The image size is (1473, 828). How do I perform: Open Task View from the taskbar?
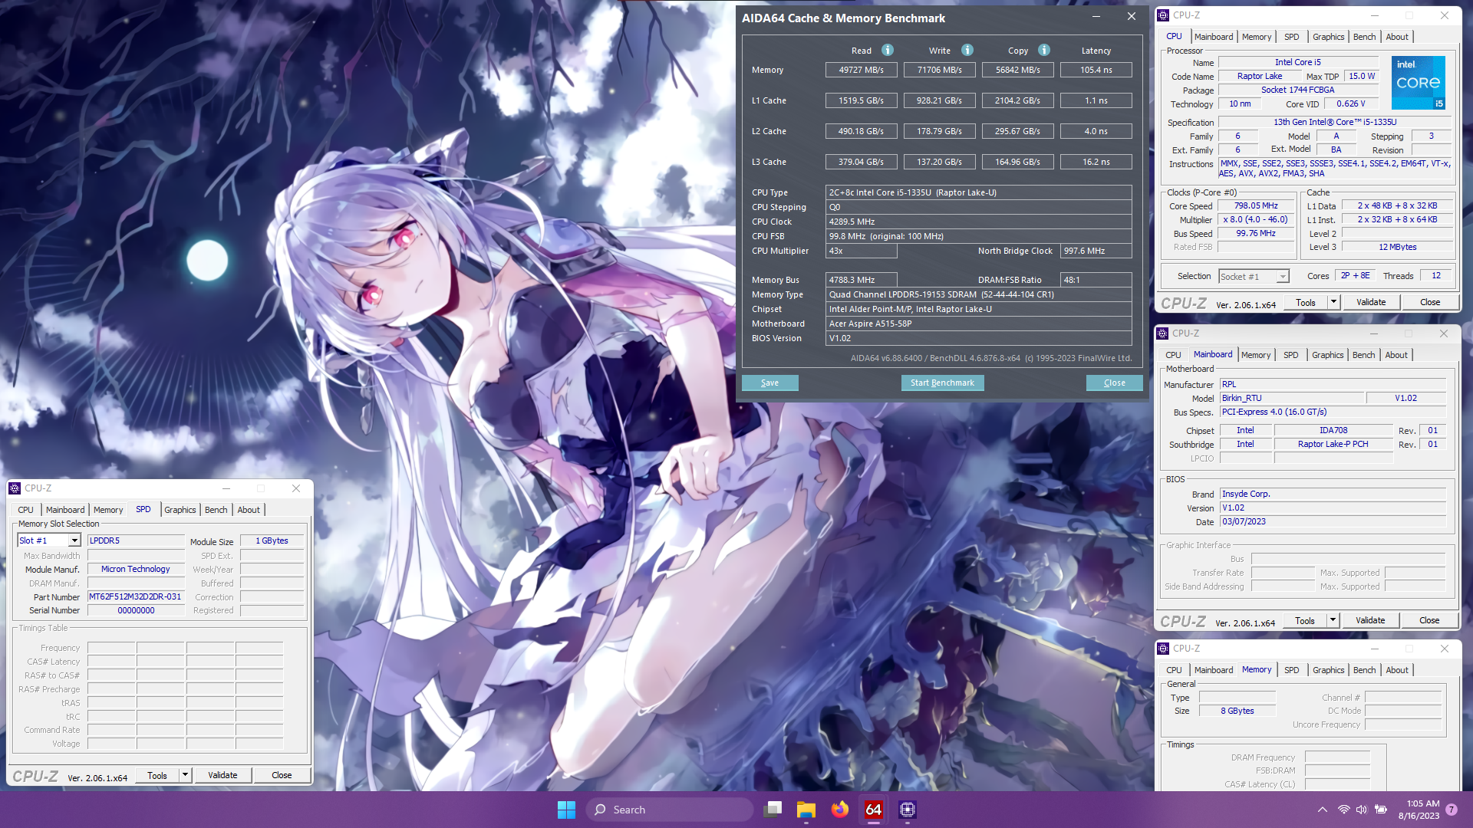(x=773, y=810)
